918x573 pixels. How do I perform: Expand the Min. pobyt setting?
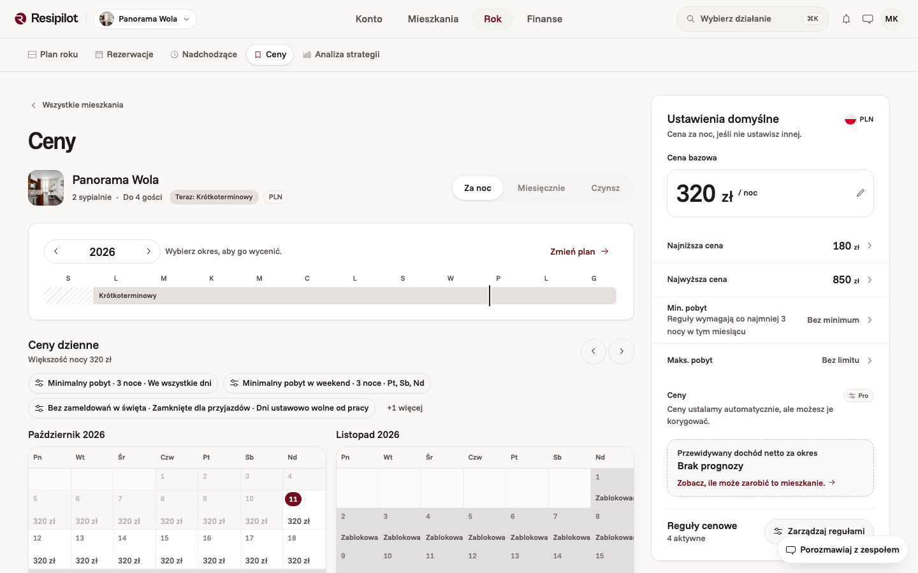click(x=770, y=320)
